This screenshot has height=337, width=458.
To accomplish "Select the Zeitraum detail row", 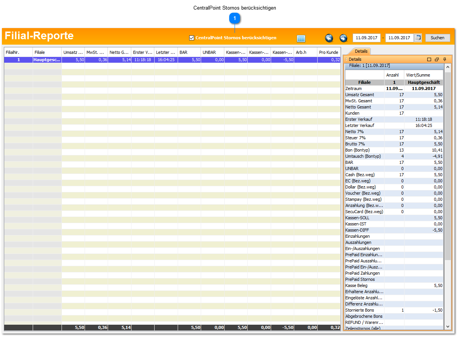I will (394, 88).
